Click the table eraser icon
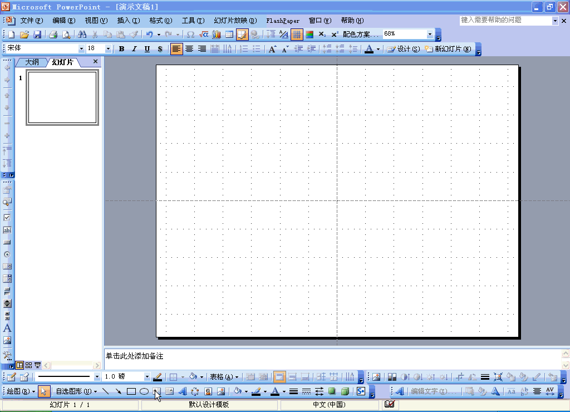The image size is (570, 412). point(24,377)
